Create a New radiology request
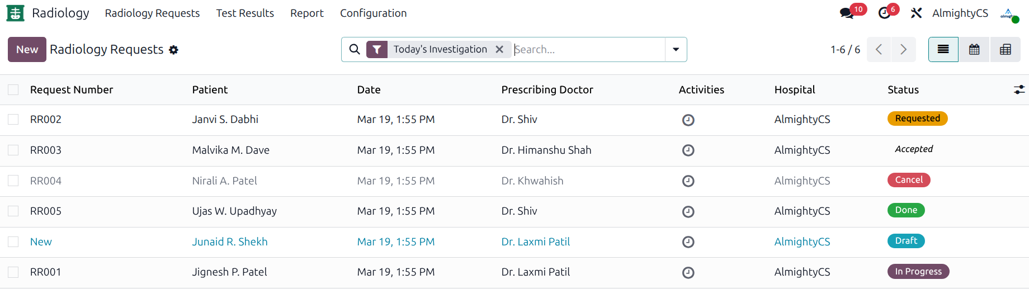This screenshot has width=1029, height=289. click(x=27, y=49)
